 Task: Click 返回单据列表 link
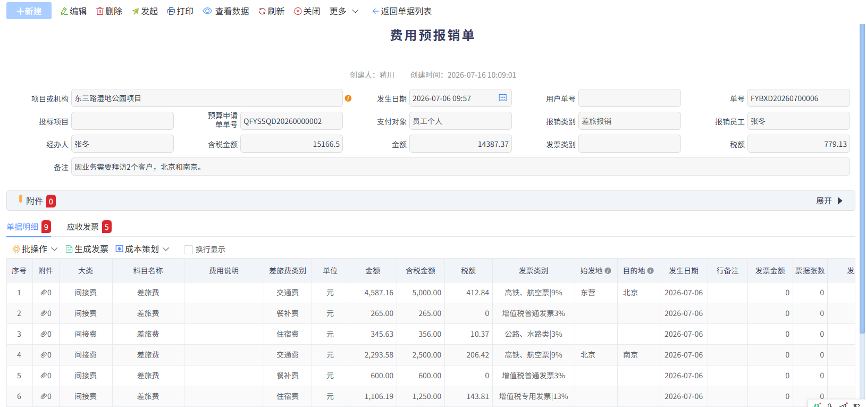(402, 11)
